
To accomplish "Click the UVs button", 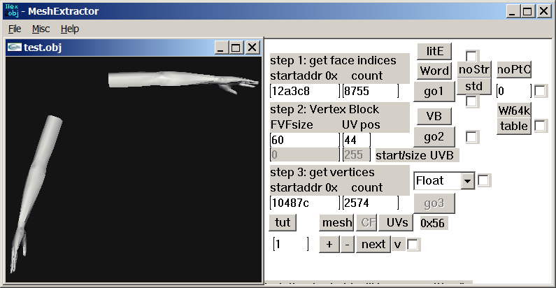I will point(397,222).
